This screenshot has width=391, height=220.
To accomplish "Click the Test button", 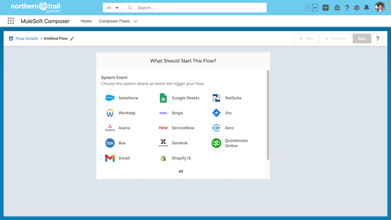I will pyautogui.click(x=306, y=38).
